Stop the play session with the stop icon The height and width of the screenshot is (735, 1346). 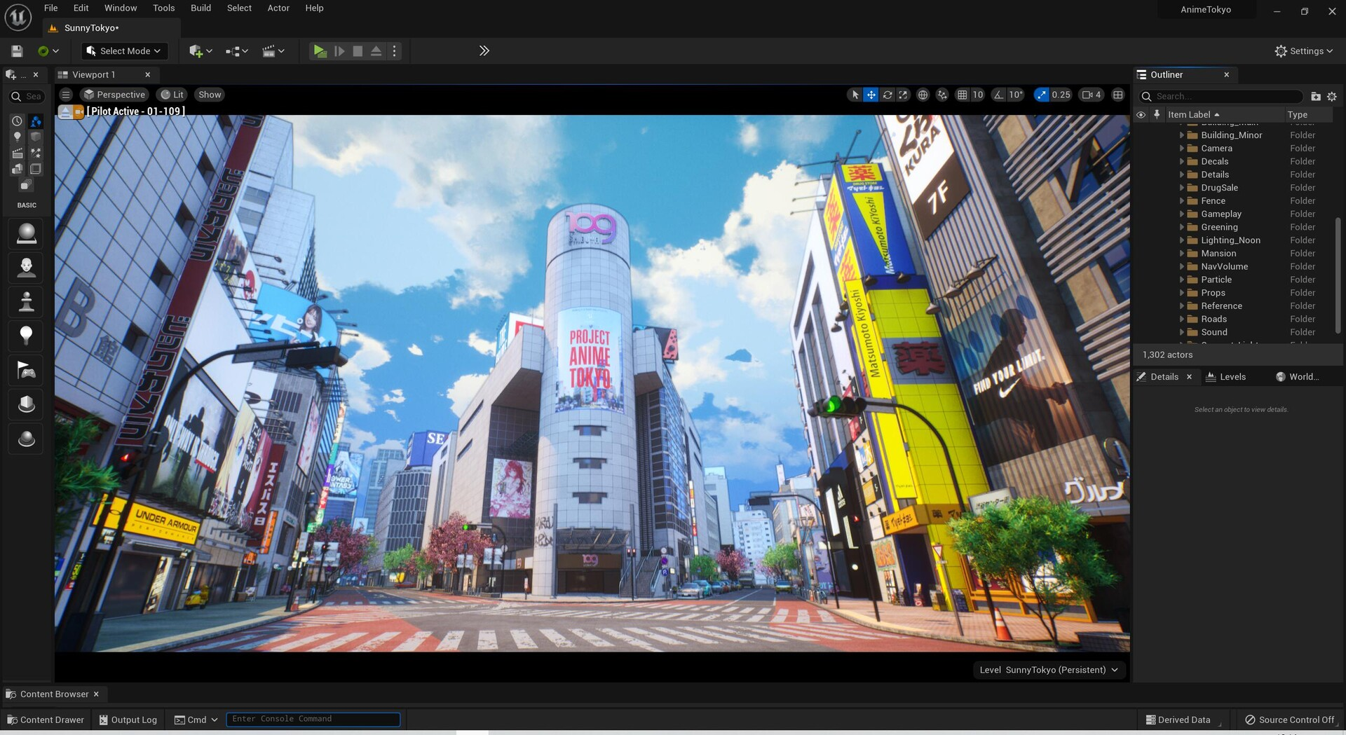[358, 51]
